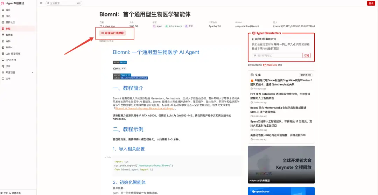The width and height of the screenshot is (378, 195).
Task: Click the 二、教程示例 heading
Action: pyautogui.click(x=128, y=129)
